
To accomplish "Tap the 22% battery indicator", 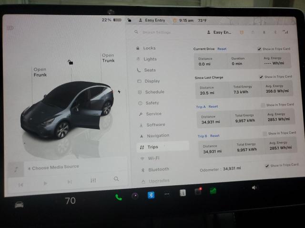I will [x=112, y=20].
